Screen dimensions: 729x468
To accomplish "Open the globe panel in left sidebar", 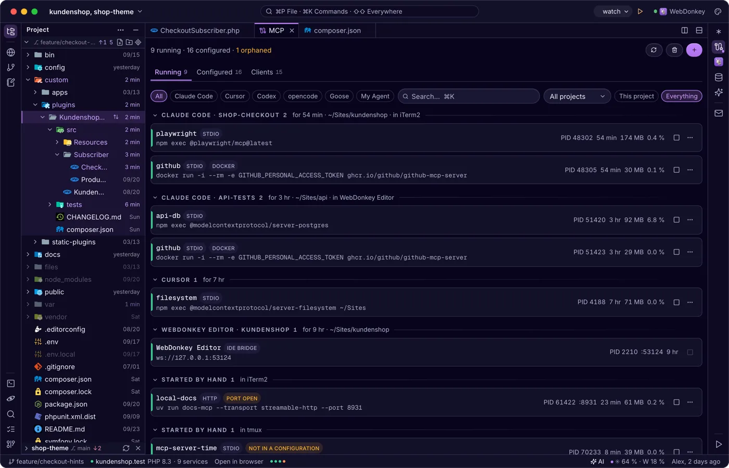I will tap(10, 52).
